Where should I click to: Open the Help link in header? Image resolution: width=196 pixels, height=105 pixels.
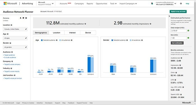[x=187, y=4]
